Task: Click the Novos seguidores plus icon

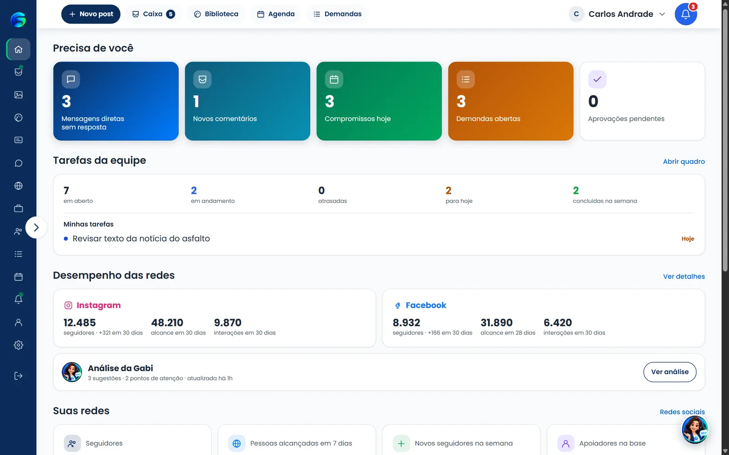Action: click(x=401, y=443)
